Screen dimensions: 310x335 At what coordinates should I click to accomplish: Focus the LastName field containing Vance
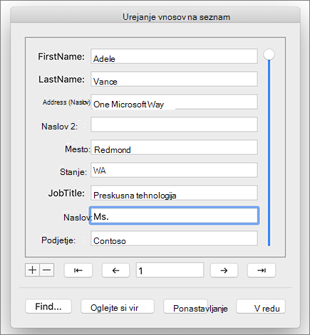[x=174, y=79]
